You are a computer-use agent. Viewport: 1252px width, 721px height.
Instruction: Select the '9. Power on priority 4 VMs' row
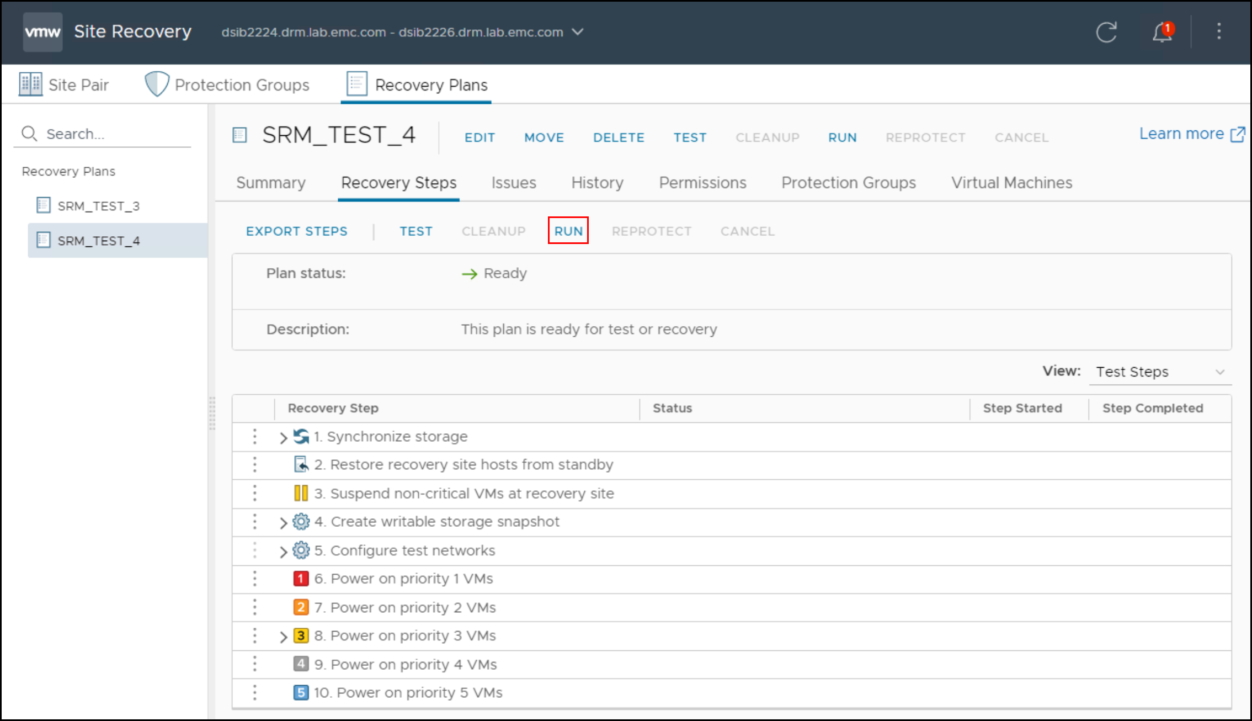click(732, 664)
